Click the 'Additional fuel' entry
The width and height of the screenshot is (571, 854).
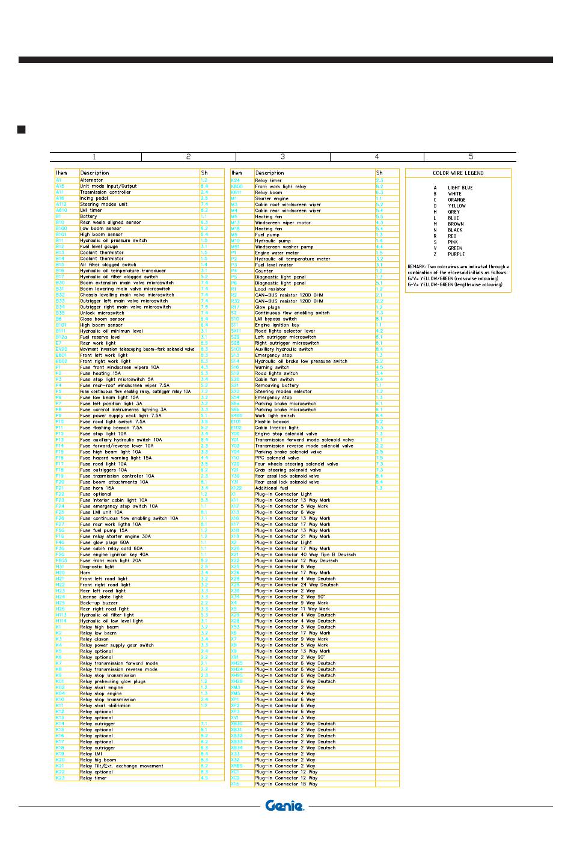[x=315, y=488]
